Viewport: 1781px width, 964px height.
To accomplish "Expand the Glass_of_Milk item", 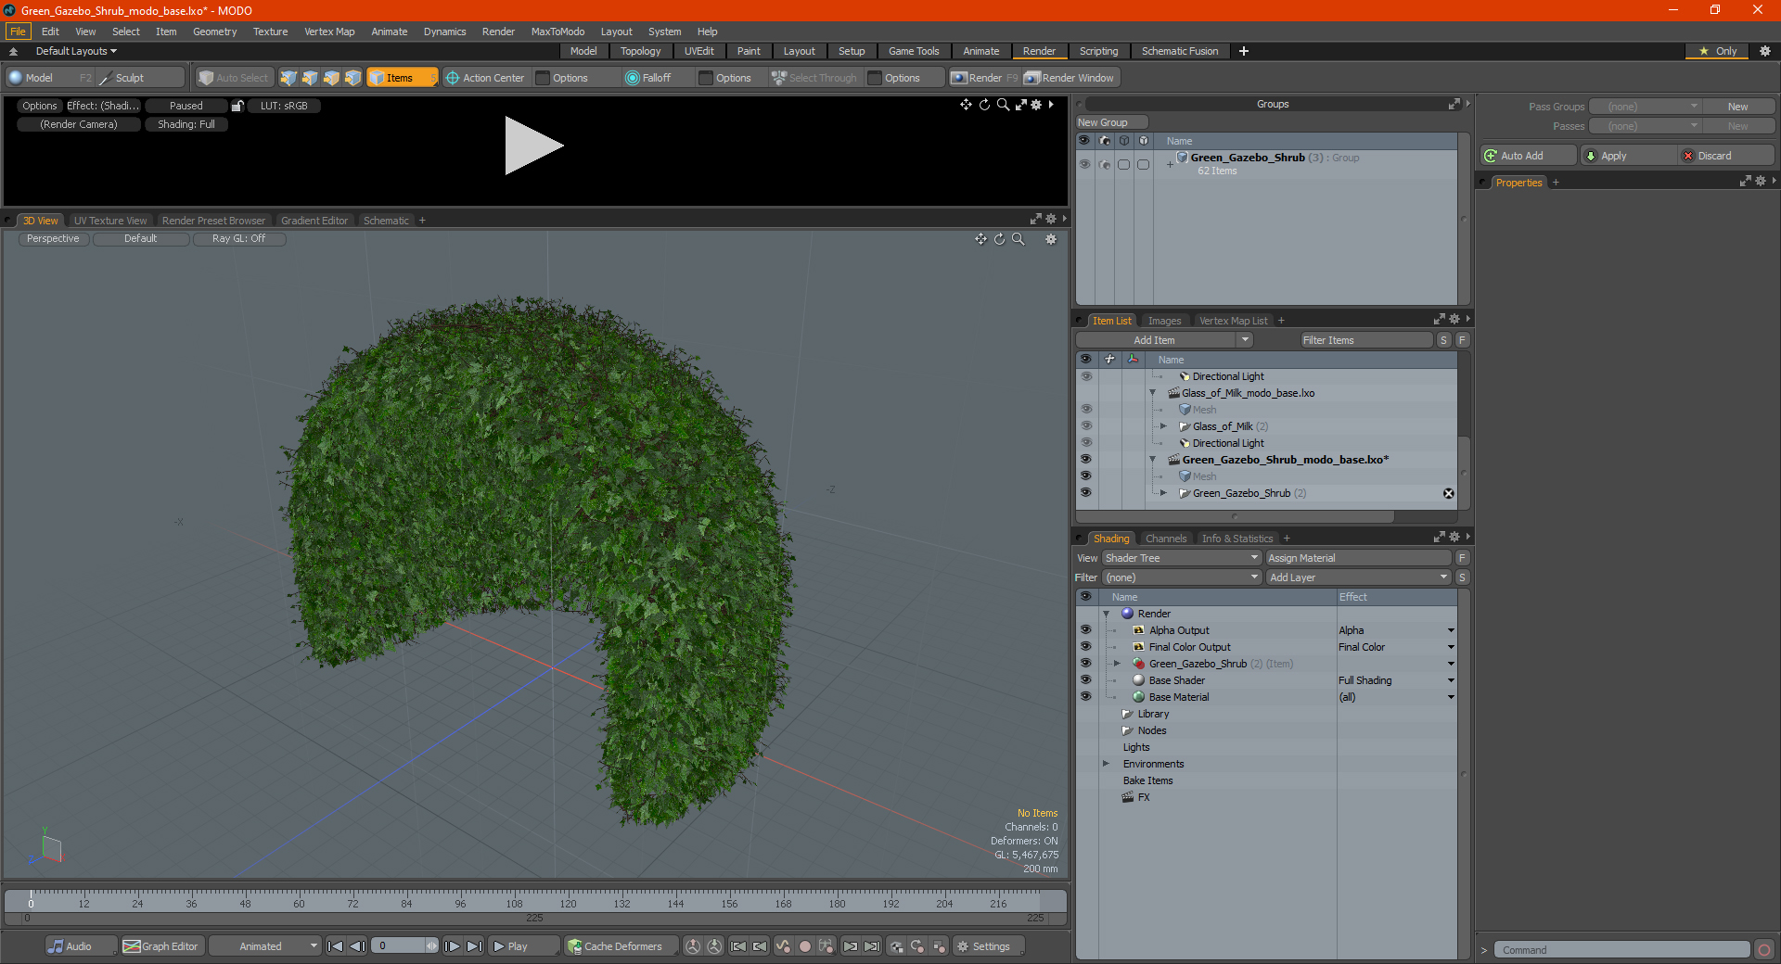I will point(1163,426).
